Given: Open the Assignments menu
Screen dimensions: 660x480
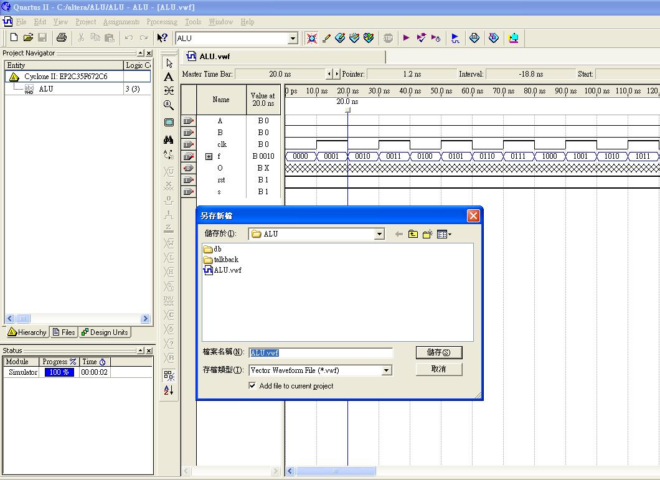Looking at the screenshot, I should click(121, 22).
